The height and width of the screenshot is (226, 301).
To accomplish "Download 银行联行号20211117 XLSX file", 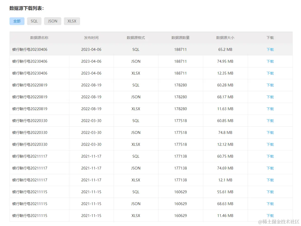I will (x=270, y=180).
